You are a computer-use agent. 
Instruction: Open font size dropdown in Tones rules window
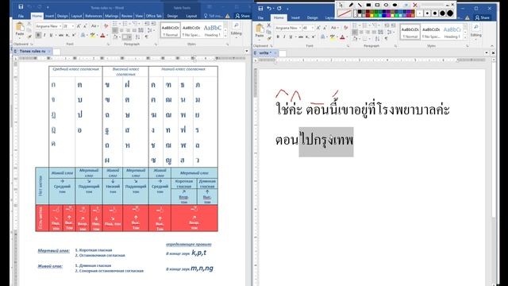point(73,26)
